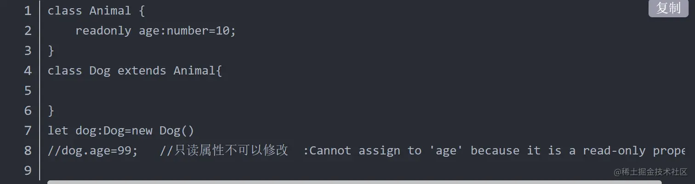Click the 复制 copy button

(x=668, y=8)
